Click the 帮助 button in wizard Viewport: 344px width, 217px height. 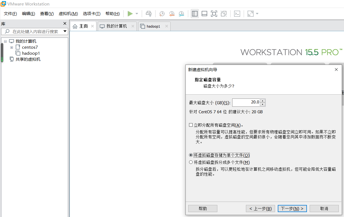click(x=203, y=209)
